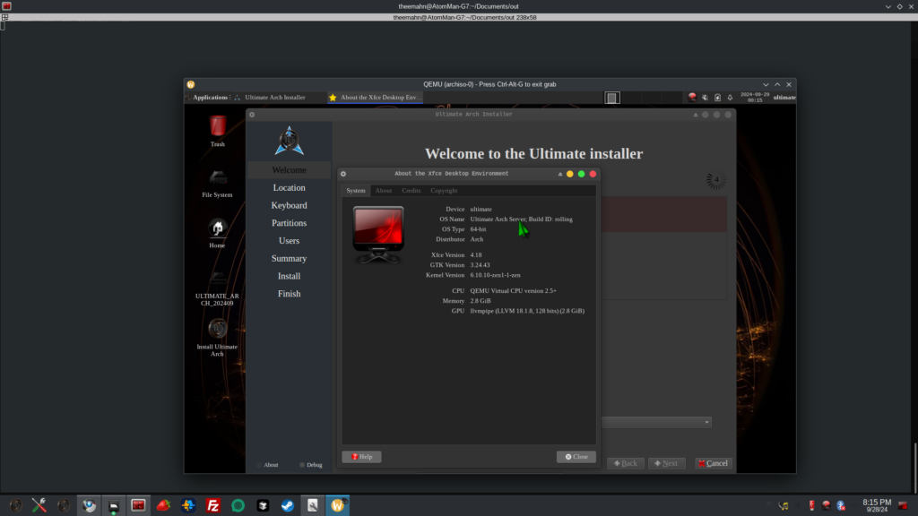This screenshot has width=918, height=516.
Task: Click the host clock showing 8:15 PM
Action: (877, 505)
